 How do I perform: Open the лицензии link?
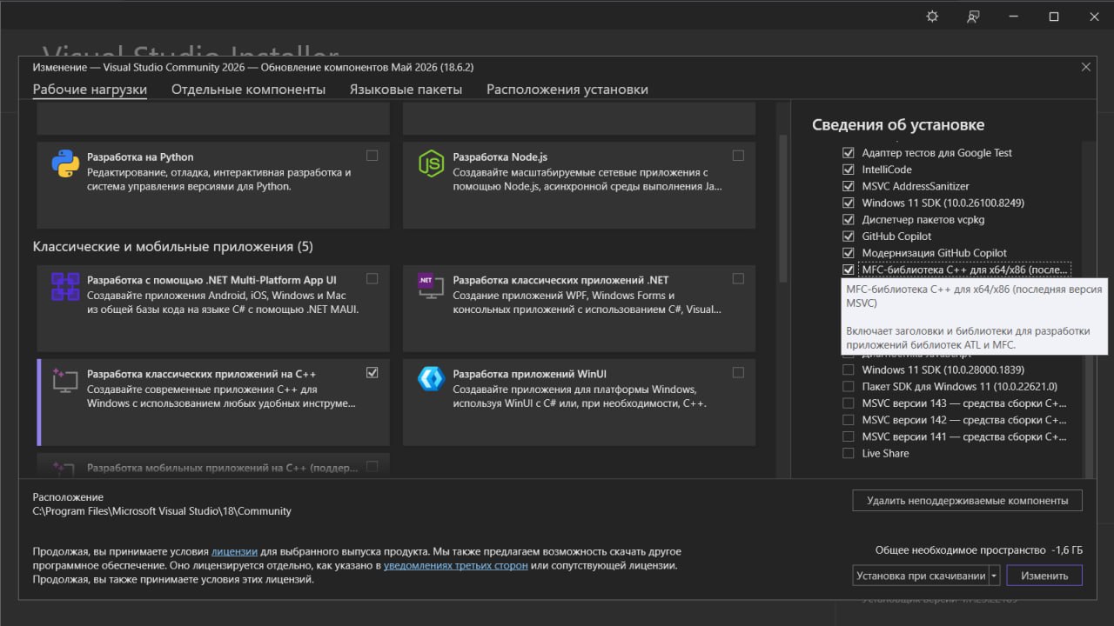tap(234, 551)
